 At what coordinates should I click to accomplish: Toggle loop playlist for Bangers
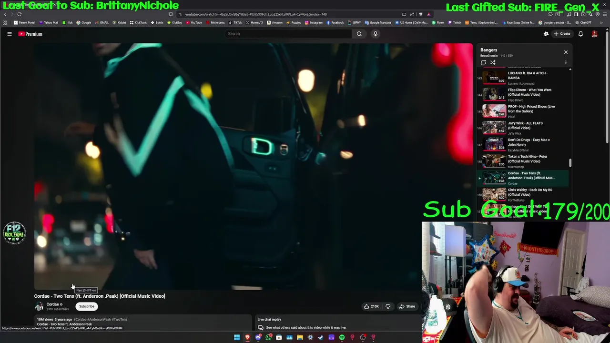(x=483, y=62)
